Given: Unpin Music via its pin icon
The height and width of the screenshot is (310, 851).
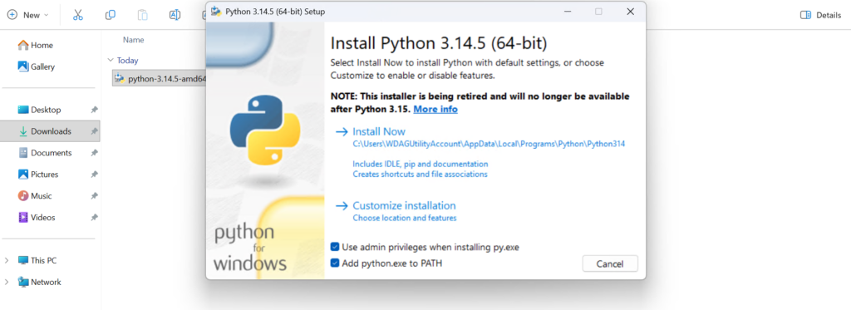Looking at the screenshot, I should tap(94, 196).
